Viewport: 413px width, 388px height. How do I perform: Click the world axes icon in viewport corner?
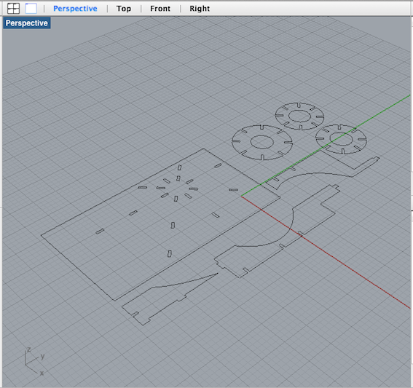click(35, 361)
